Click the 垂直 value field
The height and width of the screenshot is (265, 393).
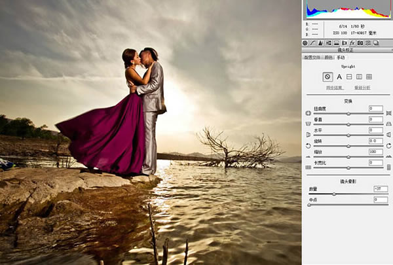[376, 119]
